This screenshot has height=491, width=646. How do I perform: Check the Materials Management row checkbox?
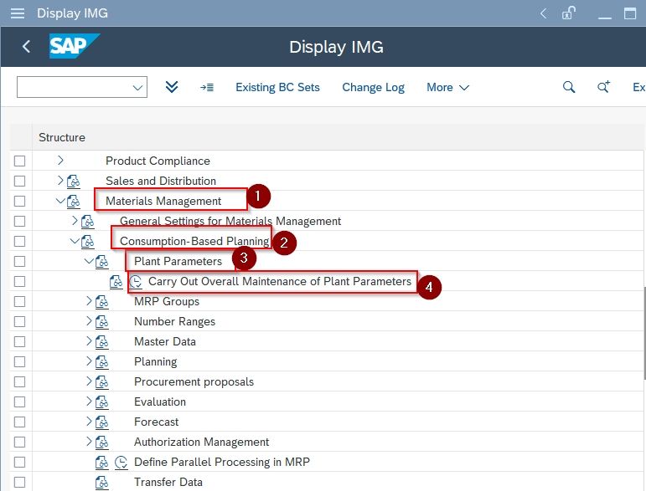tap(20, 201)
